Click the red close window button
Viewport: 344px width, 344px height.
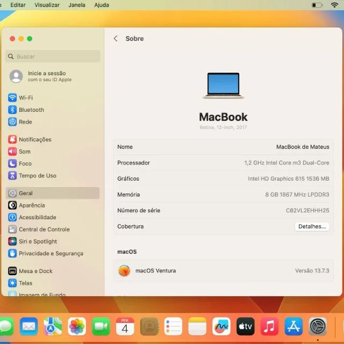point(12,39)
